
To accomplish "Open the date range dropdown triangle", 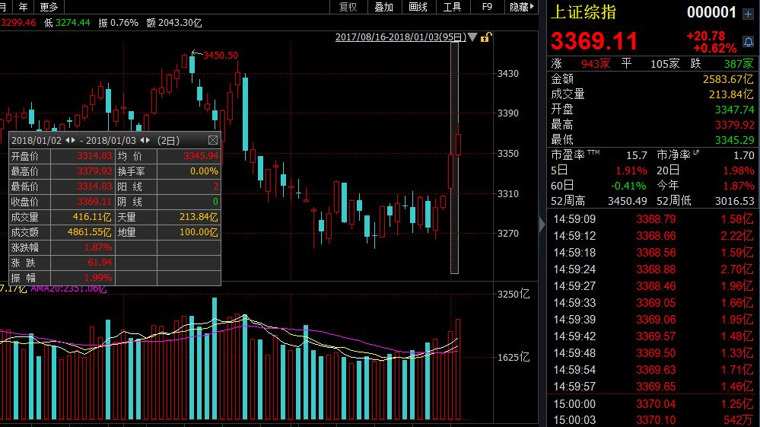I will 472,37.
